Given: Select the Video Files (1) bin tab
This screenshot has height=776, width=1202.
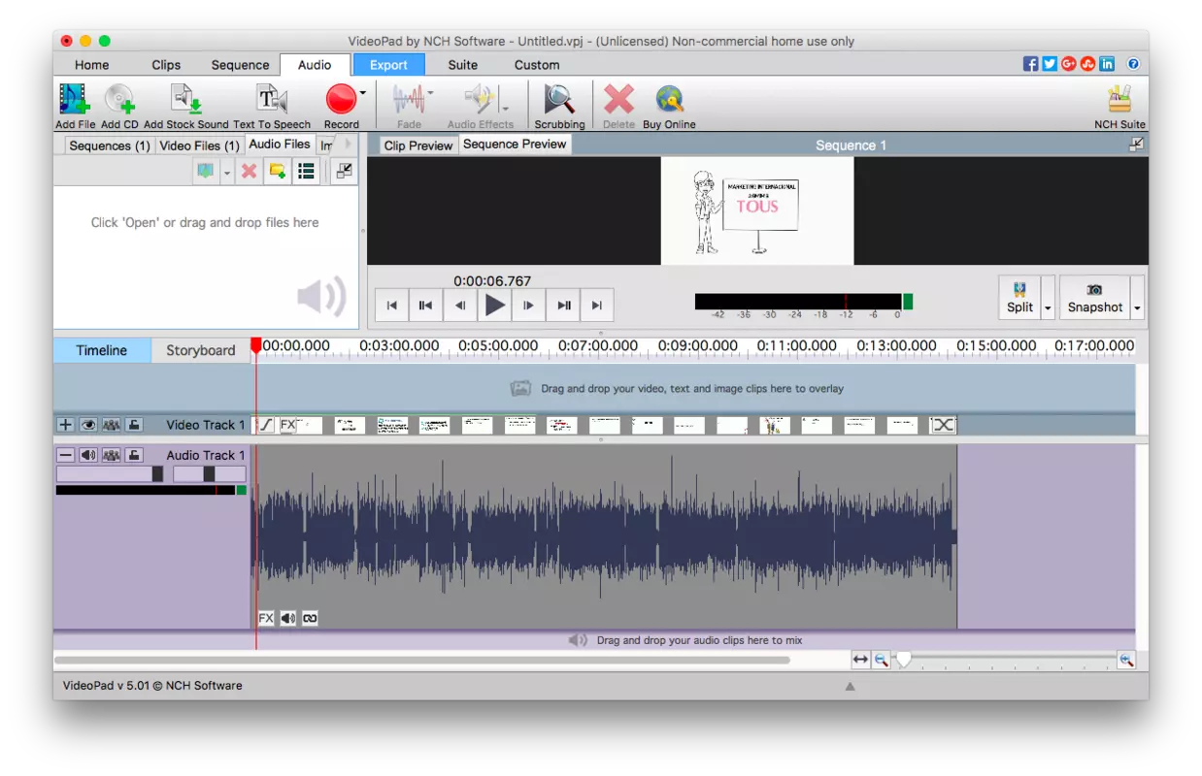Looking at the screenshot, I should point(199,145).
